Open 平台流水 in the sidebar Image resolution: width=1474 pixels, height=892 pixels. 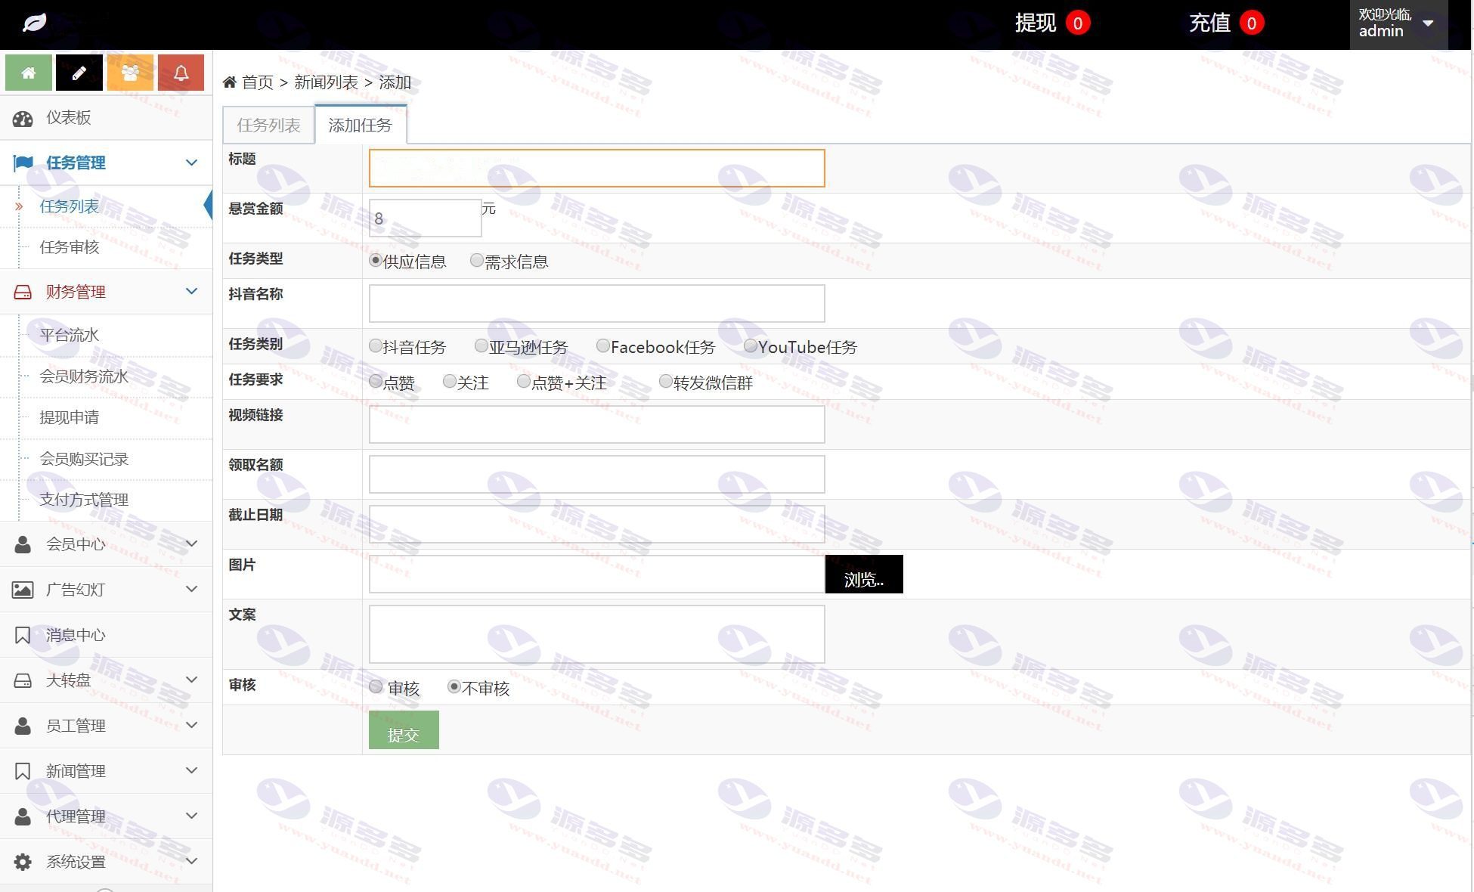point(70,335)
